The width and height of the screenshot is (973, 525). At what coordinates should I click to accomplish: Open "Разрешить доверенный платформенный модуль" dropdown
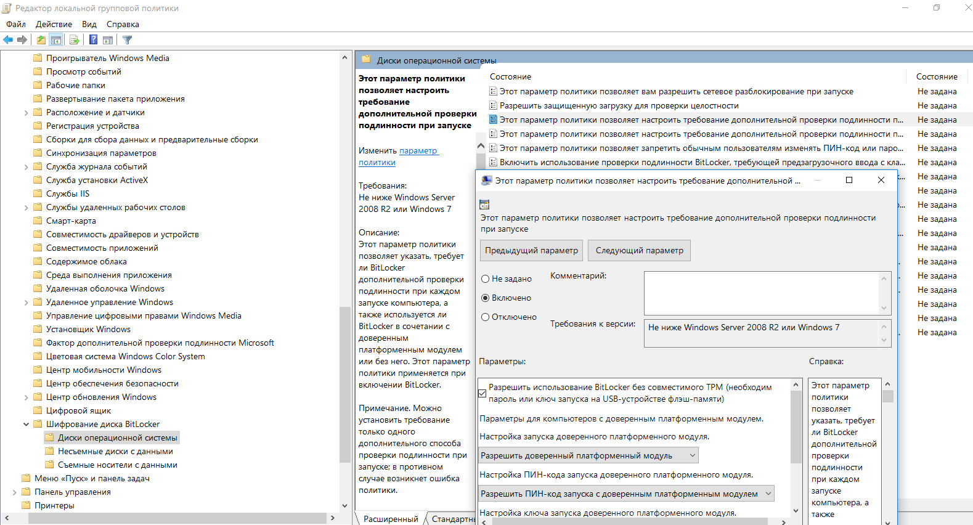[x=588, y=456]
